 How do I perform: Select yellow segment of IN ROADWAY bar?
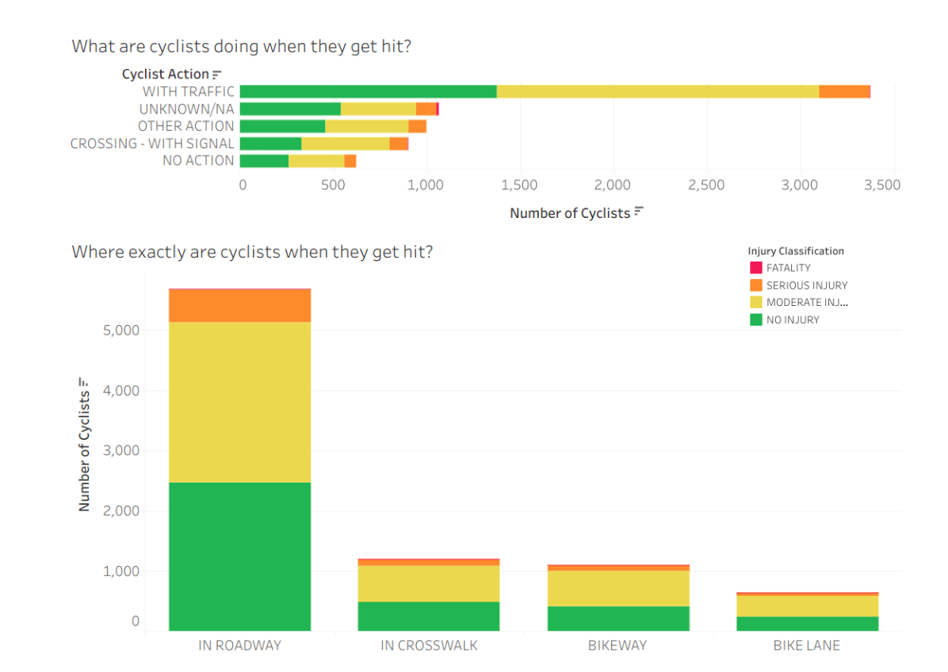click(x=239, y=402)
